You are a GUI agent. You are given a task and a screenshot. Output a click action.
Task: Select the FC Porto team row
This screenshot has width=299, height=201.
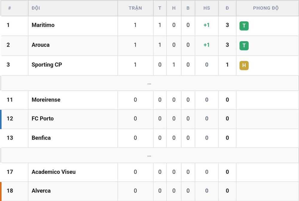tap(149, 119)
